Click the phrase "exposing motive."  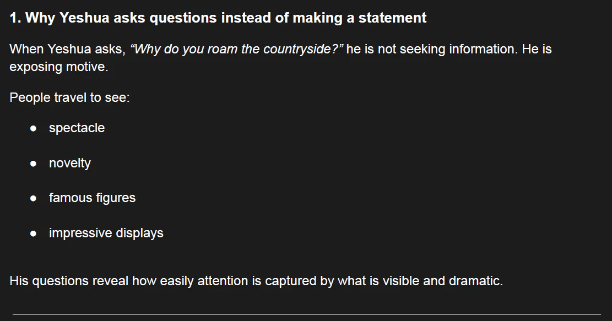point(58,67)
